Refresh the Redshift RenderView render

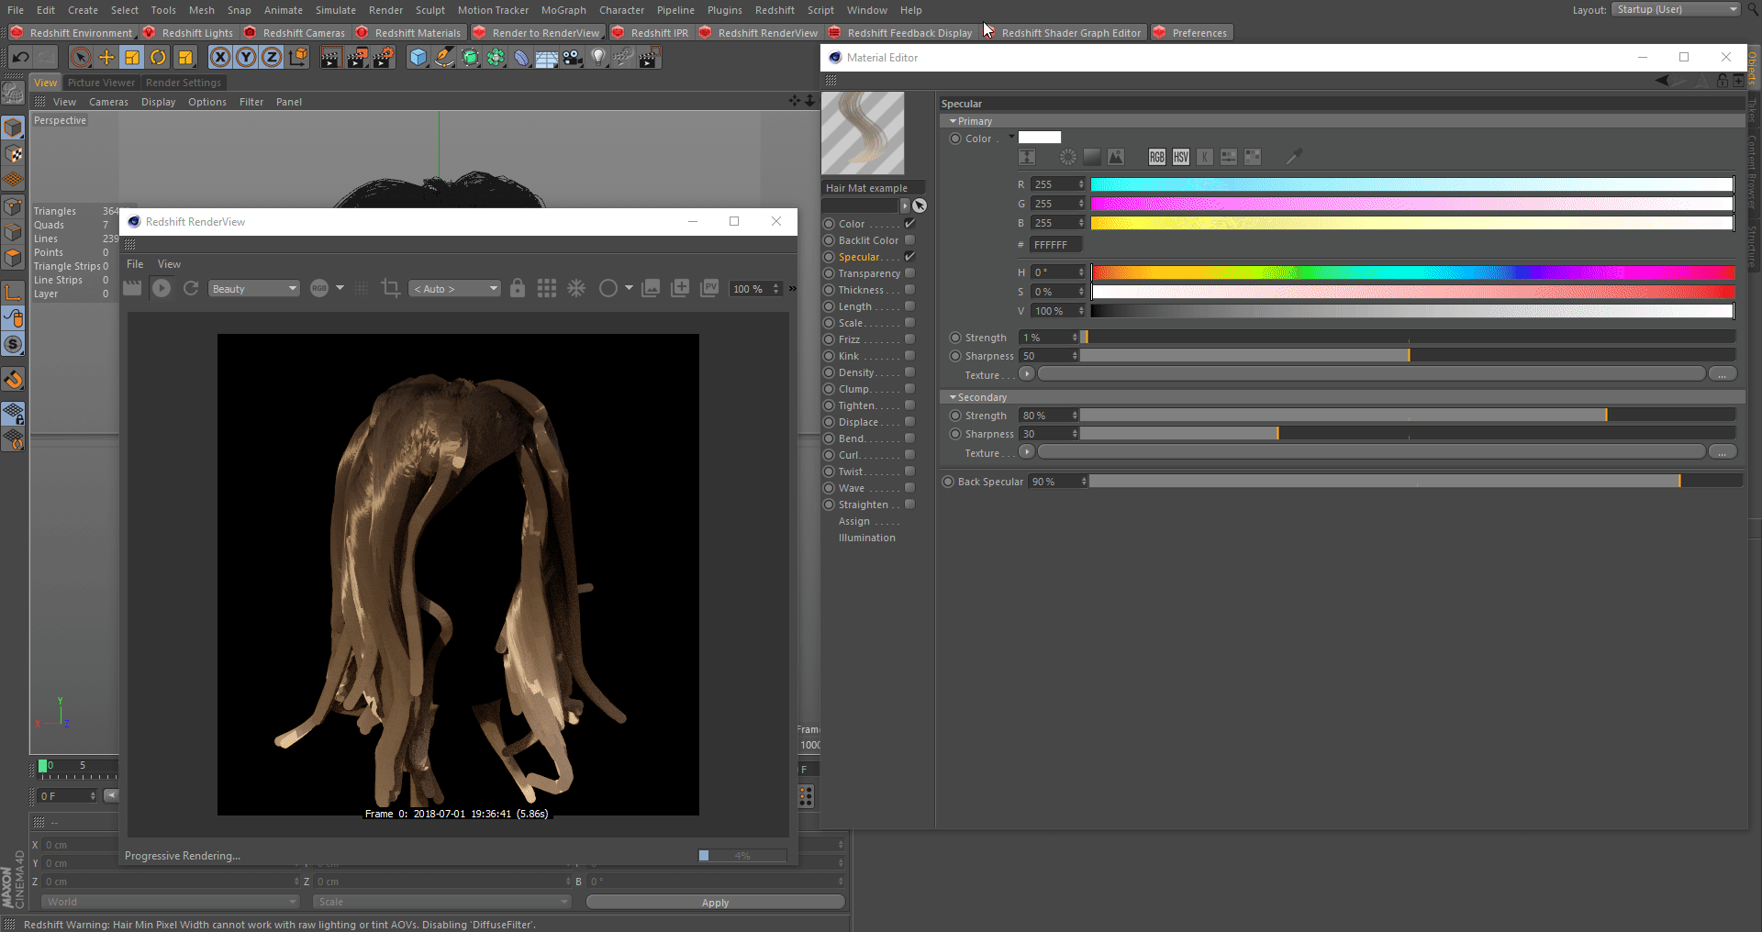pyautogui.click(x=191, y=288)
